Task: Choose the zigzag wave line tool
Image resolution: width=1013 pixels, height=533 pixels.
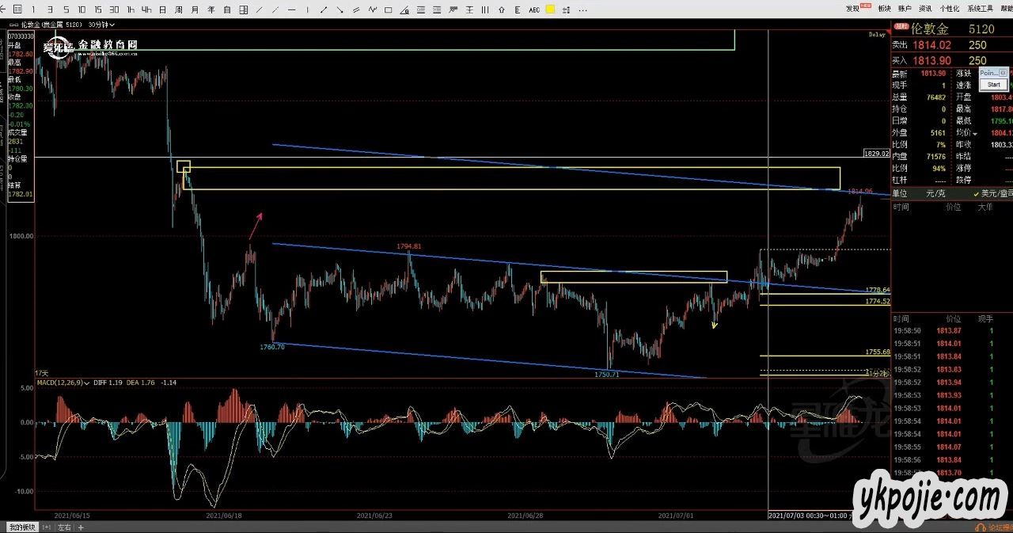Action: click(x=372, y=10)
